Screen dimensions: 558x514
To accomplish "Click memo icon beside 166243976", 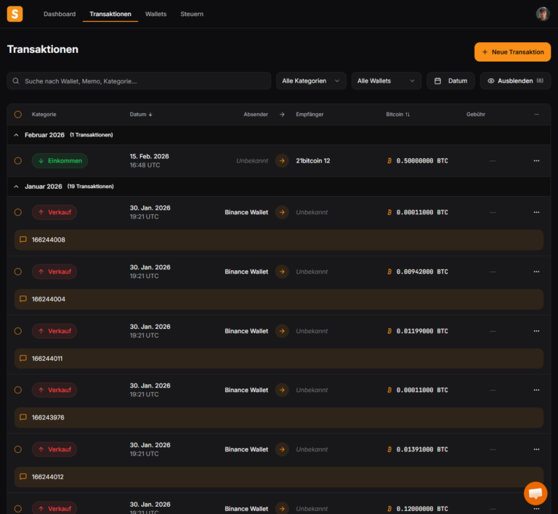I will click(23, 417).
